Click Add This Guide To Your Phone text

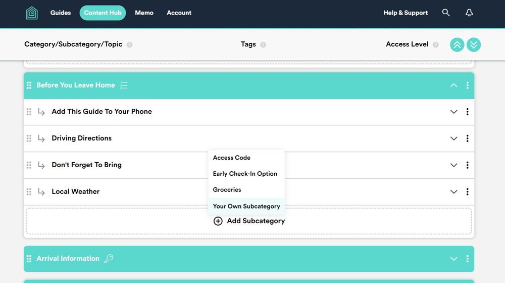pos(102,111)
